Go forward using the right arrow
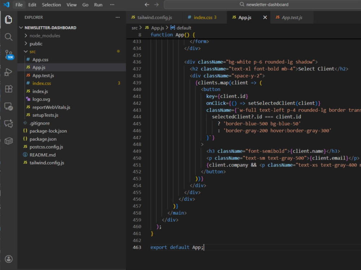Screen dimensions: 361x270 157,5
